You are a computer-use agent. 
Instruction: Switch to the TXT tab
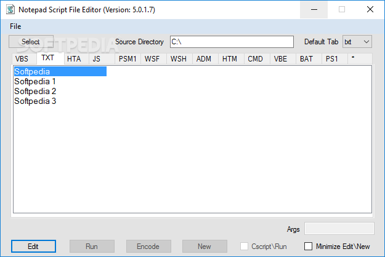point(51,58)
